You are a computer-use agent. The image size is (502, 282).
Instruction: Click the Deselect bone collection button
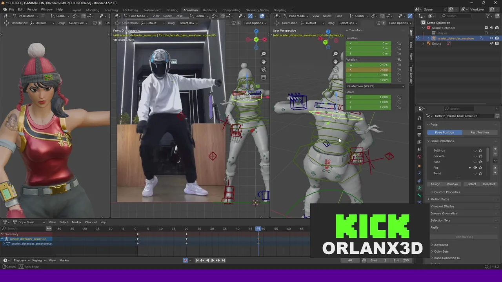click(x=489, y=184)
